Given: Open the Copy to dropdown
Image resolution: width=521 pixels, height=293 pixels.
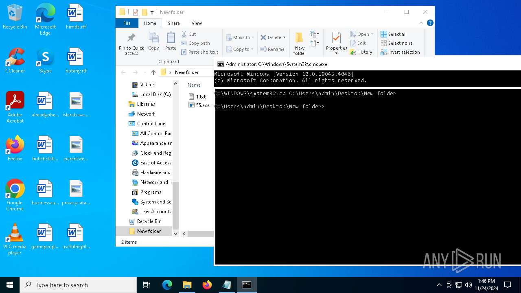Looking at the screenshot, I should pyautogui.click(x=240, y=49).
